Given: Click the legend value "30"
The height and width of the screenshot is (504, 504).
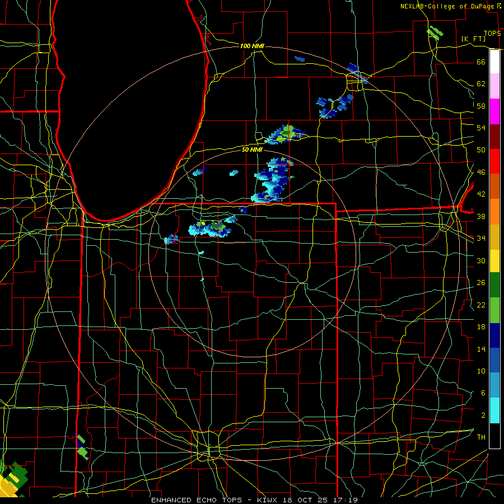Looking at the screenshot, I should (x=481, y=260).
